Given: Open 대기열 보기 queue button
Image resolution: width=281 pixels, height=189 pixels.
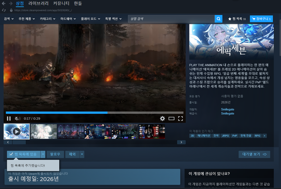Looking at the screenshot, I should point(254,154).
